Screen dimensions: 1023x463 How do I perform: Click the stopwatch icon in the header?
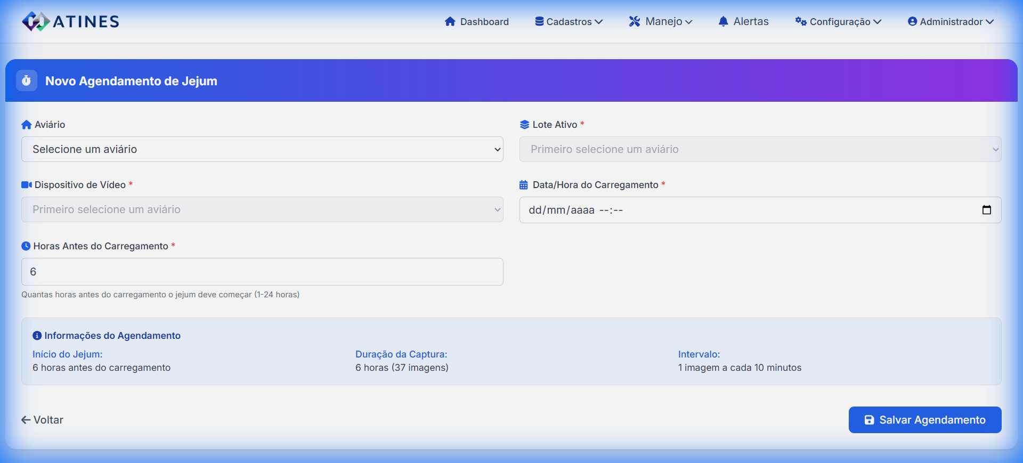[27, 80]
